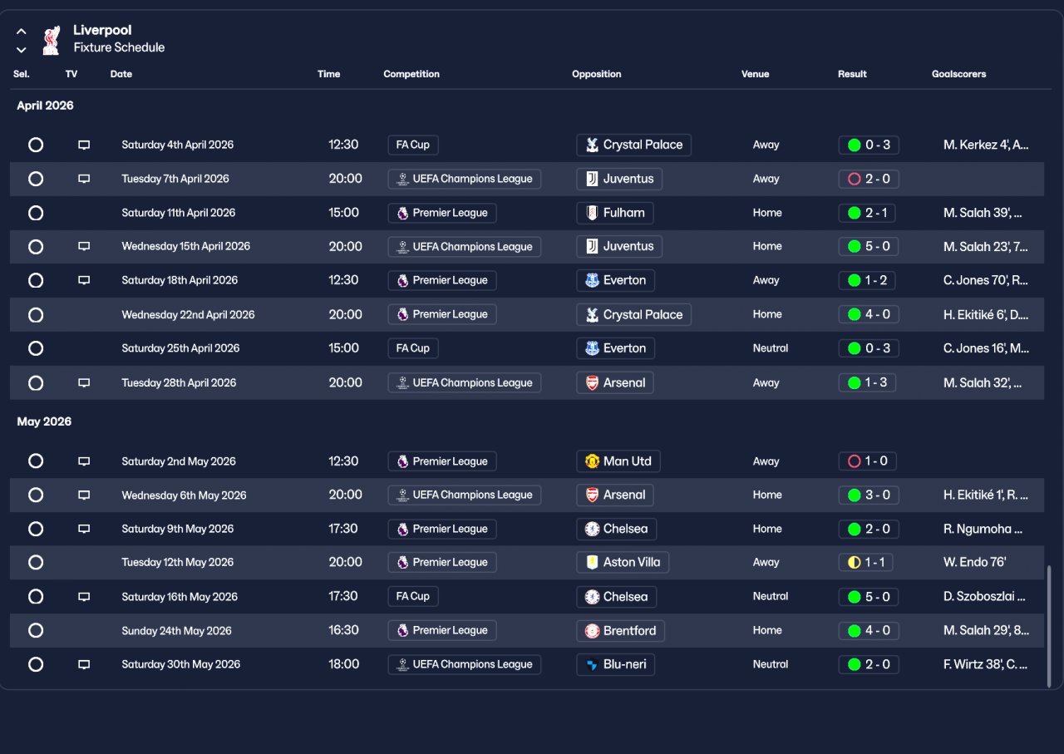1064x754 pixels.
Task: Click TV icon on Tuesday 7th April row
Action: (x=84, y=179)
